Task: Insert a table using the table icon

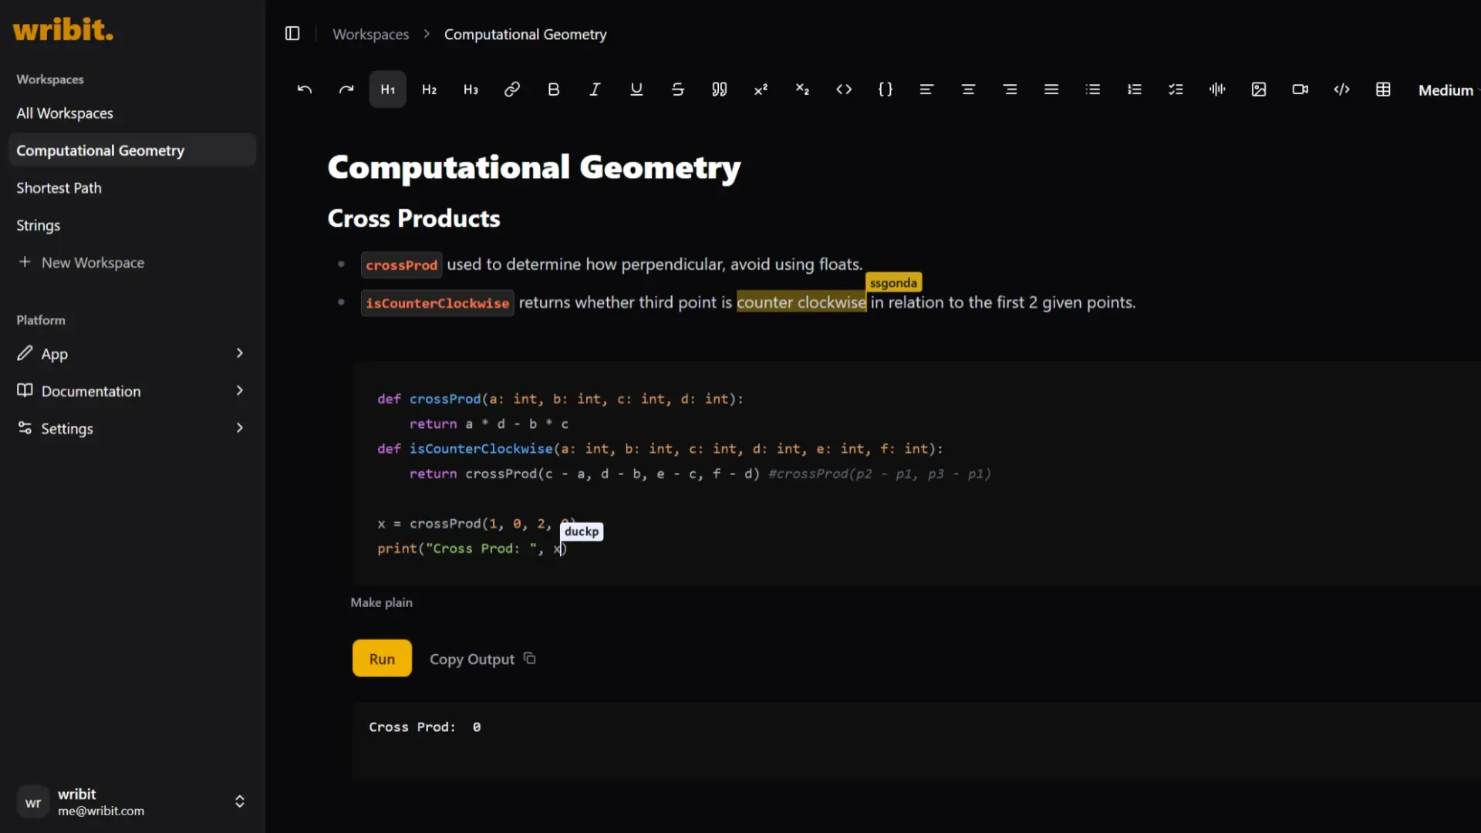Action: (1383, 89)
